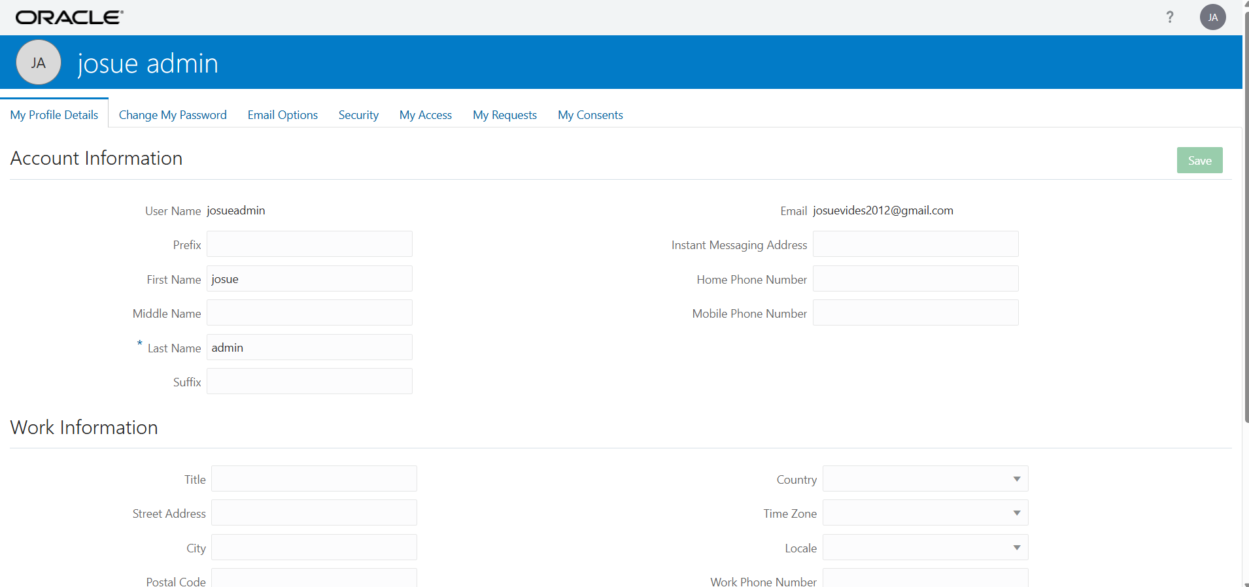Open the My Consents tab

(x=590, y=115)
